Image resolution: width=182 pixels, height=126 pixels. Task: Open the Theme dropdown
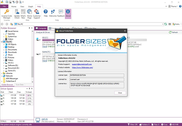tap(173, 6)
